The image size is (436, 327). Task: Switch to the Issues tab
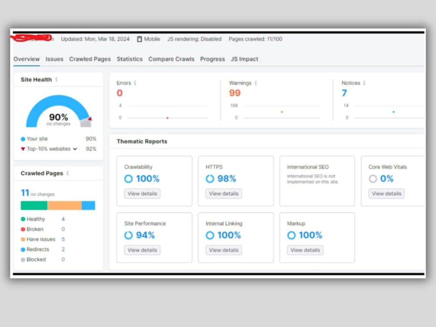coord(54,59)
